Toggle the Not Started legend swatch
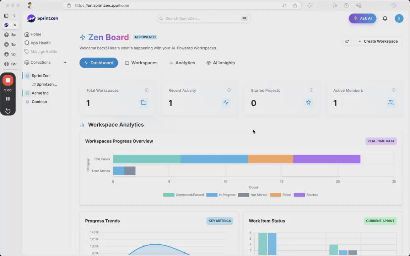The image size is (410, 256). coord(243,195)
